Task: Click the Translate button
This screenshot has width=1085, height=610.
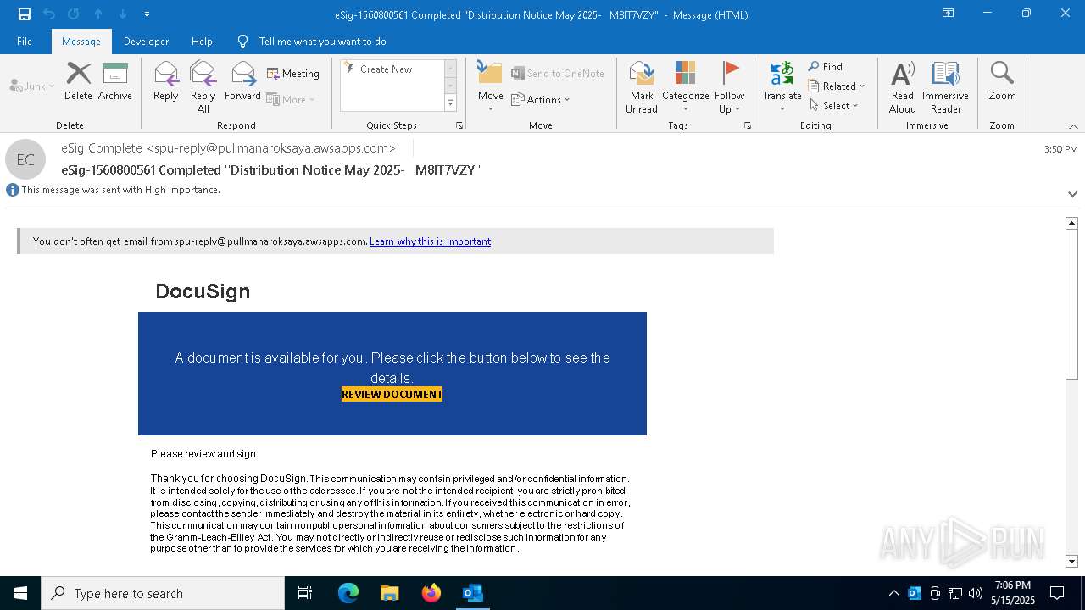Action: pyautogui.click(x=782, y=86)
